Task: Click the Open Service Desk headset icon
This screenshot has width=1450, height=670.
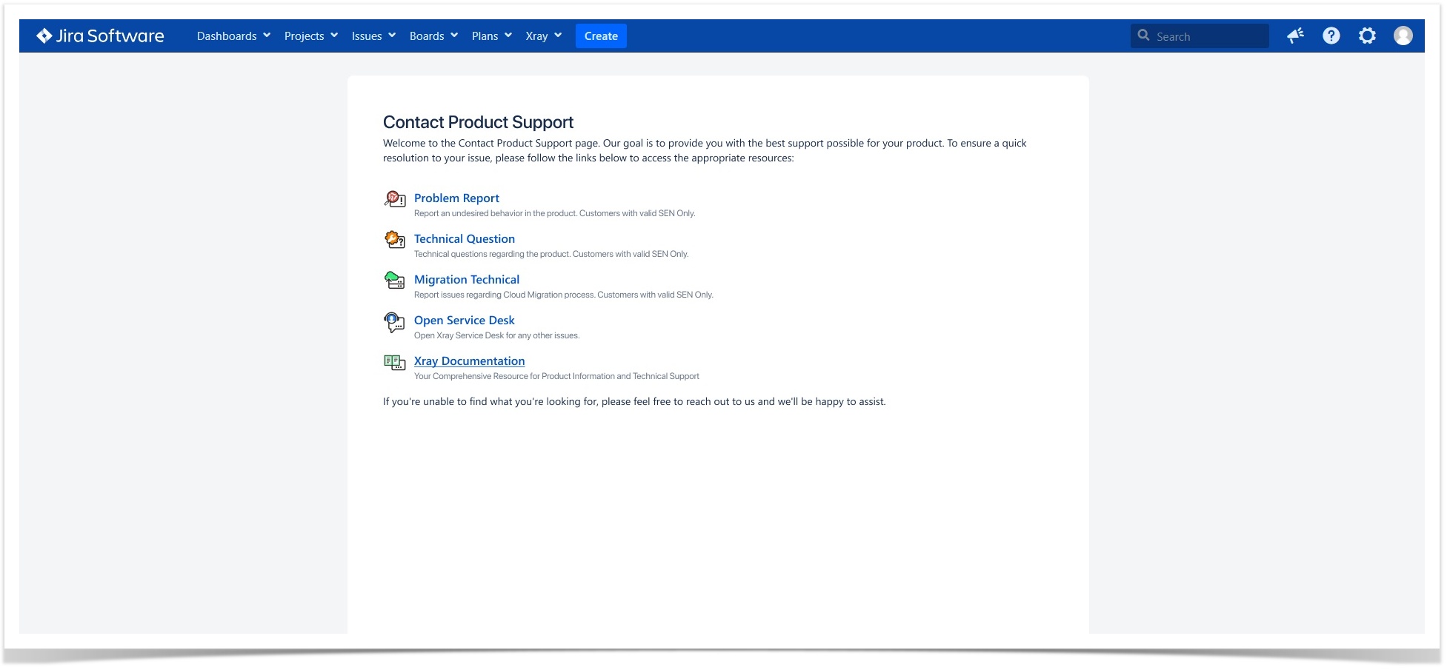Action: (x=394, y=321)
